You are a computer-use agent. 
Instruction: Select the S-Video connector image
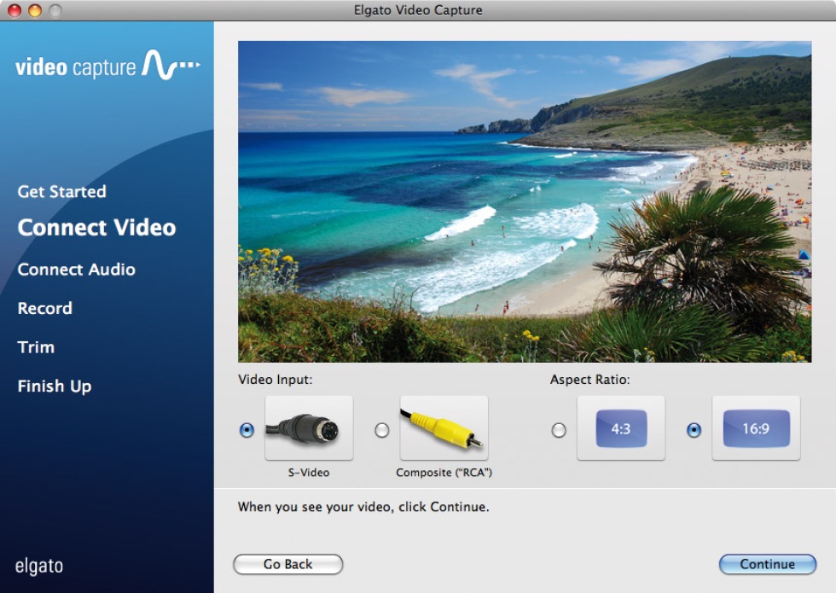pyautogui.click(x=309, y=427)
